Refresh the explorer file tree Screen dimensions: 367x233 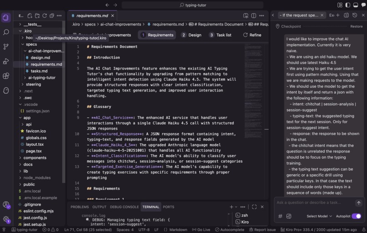point(45,15)
